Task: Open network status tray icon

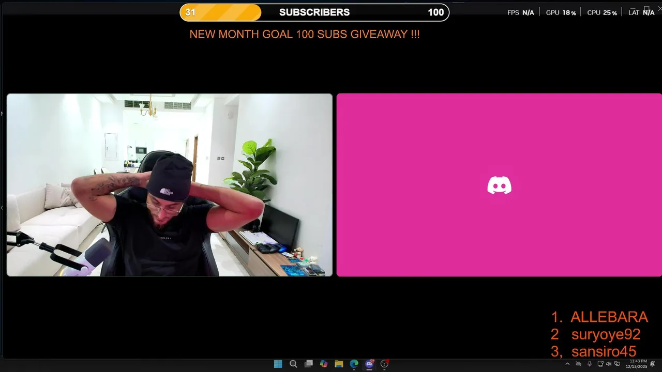Action: (x=600, y=364)
